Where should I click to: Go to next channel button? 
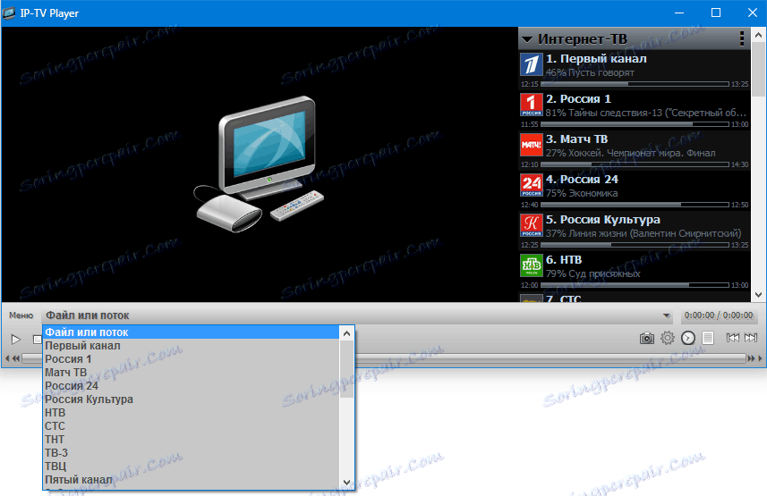(751, 338)
